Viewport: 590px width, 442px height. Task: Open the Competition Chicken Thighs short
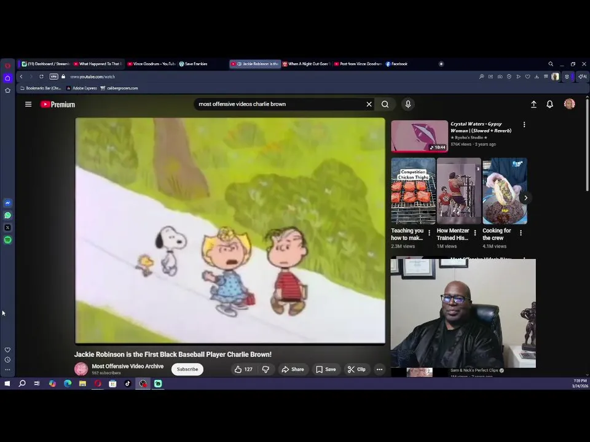413,191
